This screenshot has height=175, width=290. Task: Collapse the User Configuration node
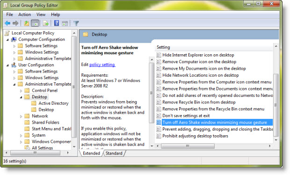click(7, 65)
